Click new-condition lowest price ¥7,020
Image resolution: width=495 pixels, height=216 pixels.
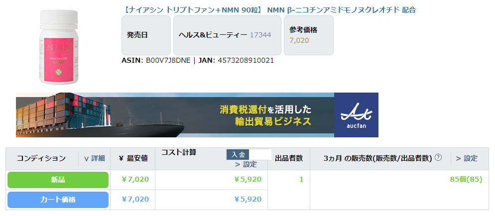(135, 179)
